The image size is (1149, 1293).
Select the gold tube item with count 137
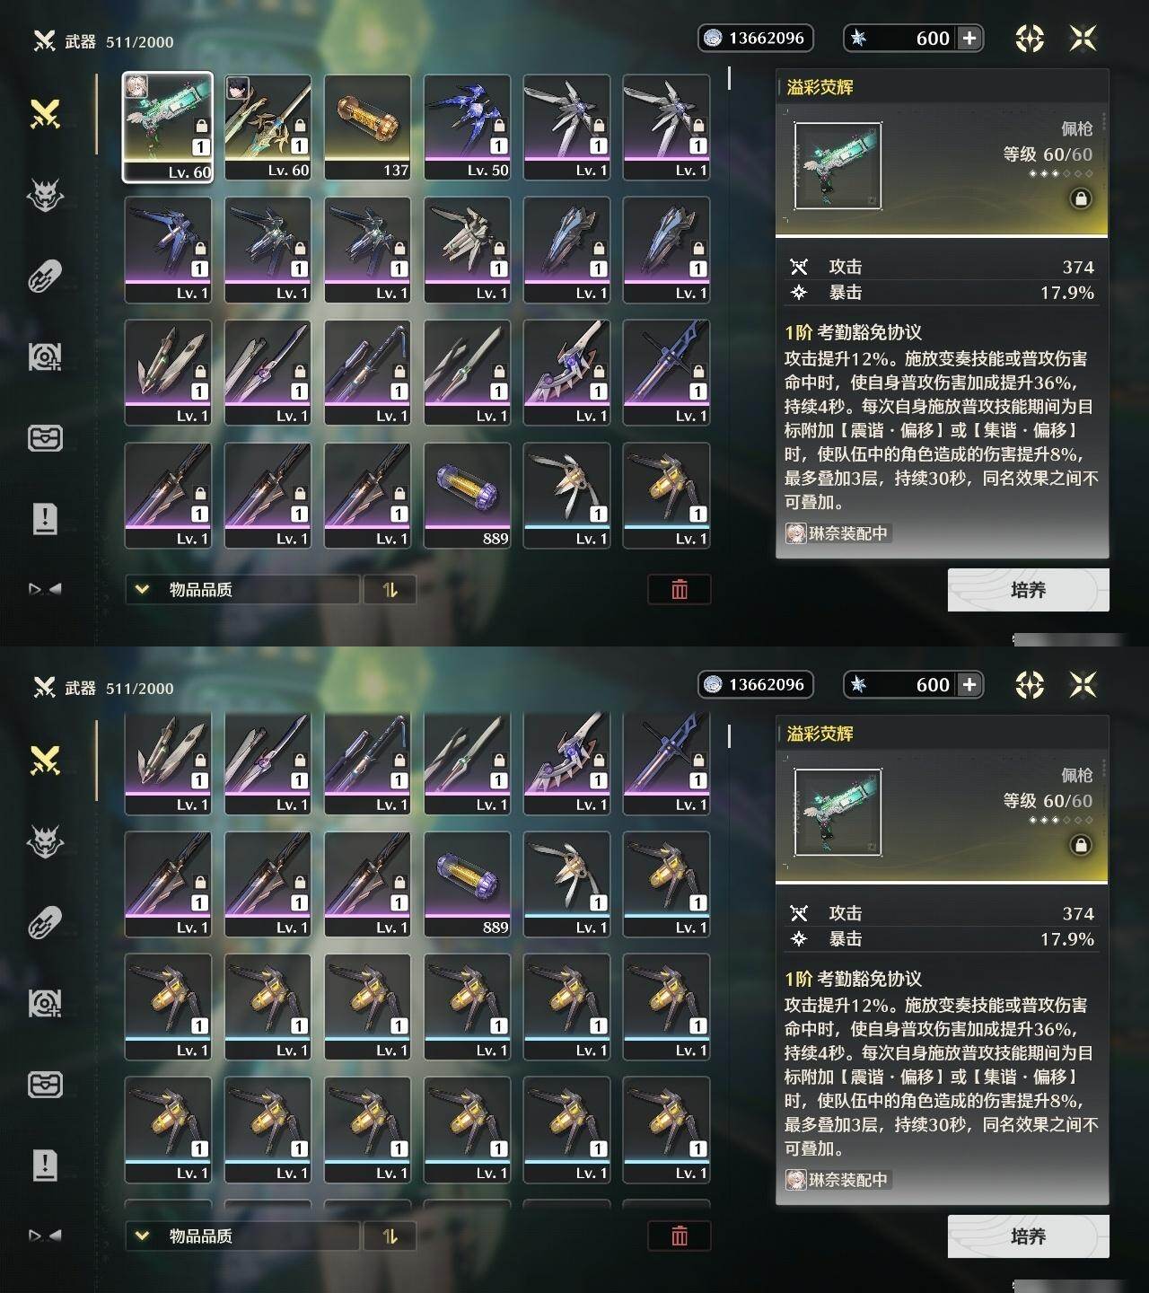[x=367, y=128]
